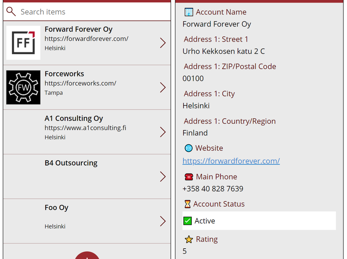Click the +358 40 828 7639 phone value
The image size is (347, 259).
(213, 189)
